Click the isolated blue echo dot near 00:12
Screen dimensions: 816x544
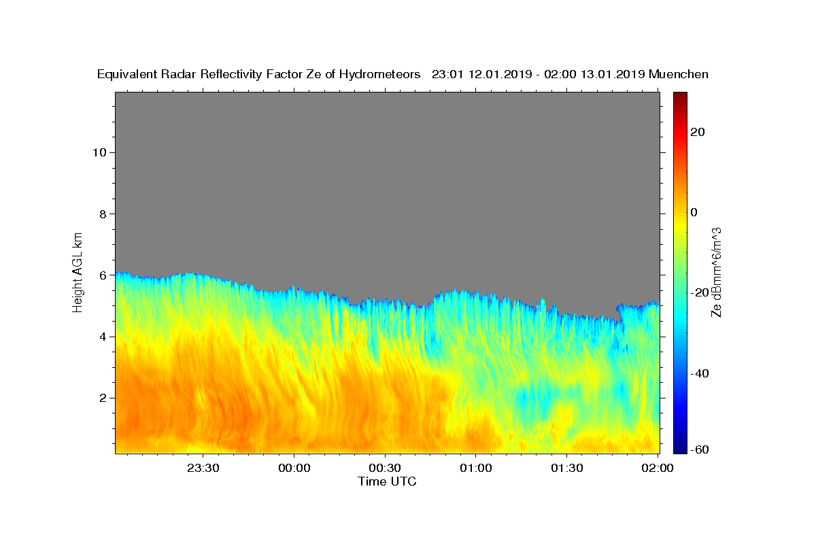click(x=333, y=279)
